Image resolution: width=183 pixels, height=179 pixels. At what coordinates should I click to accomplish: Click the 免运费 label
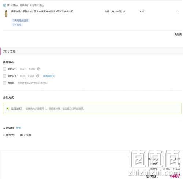pyautogui.click(x=178, y=34)
